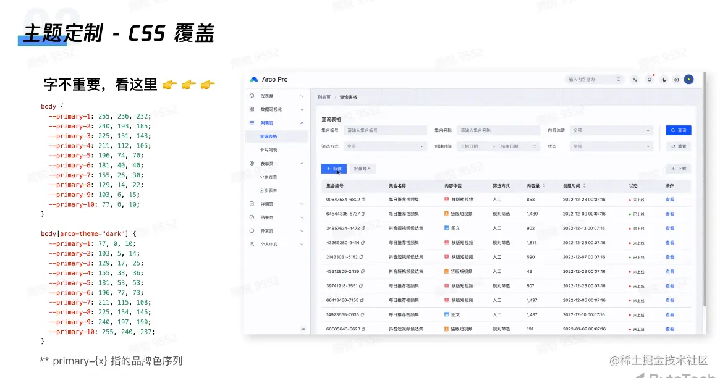Viewport: 720px width, 378px height.
Task: Open the 筛选方式 dropdown
Action: 385,146
